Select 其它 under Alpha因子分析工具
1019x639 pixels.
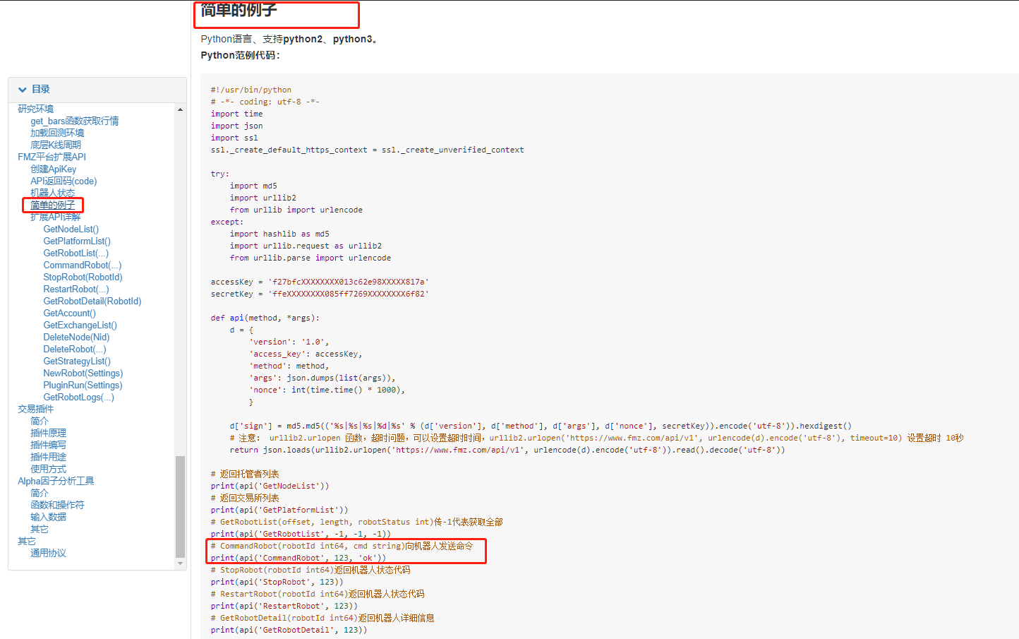tap(40, 529)
